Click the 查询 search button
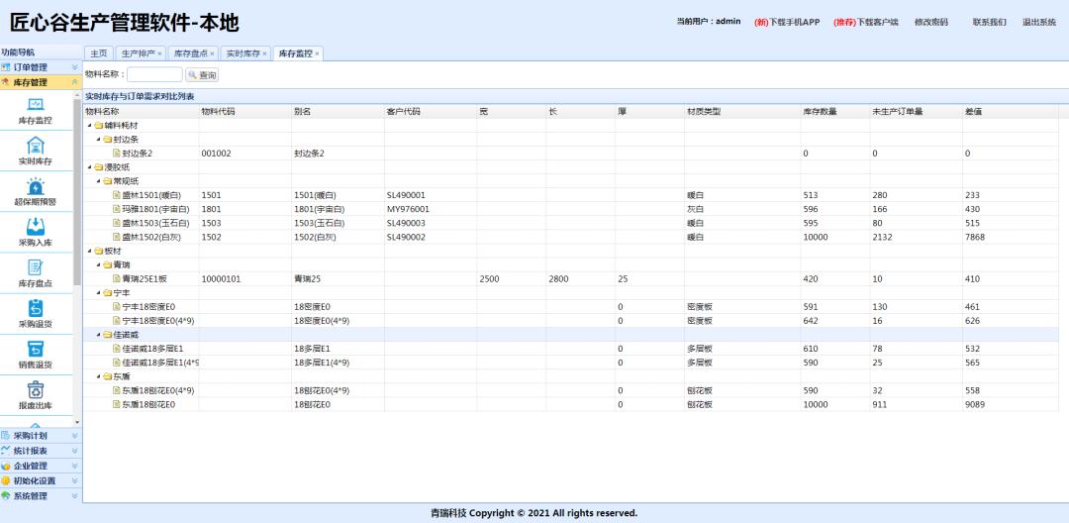The image size is (1069, 523). tap(202, 75)
